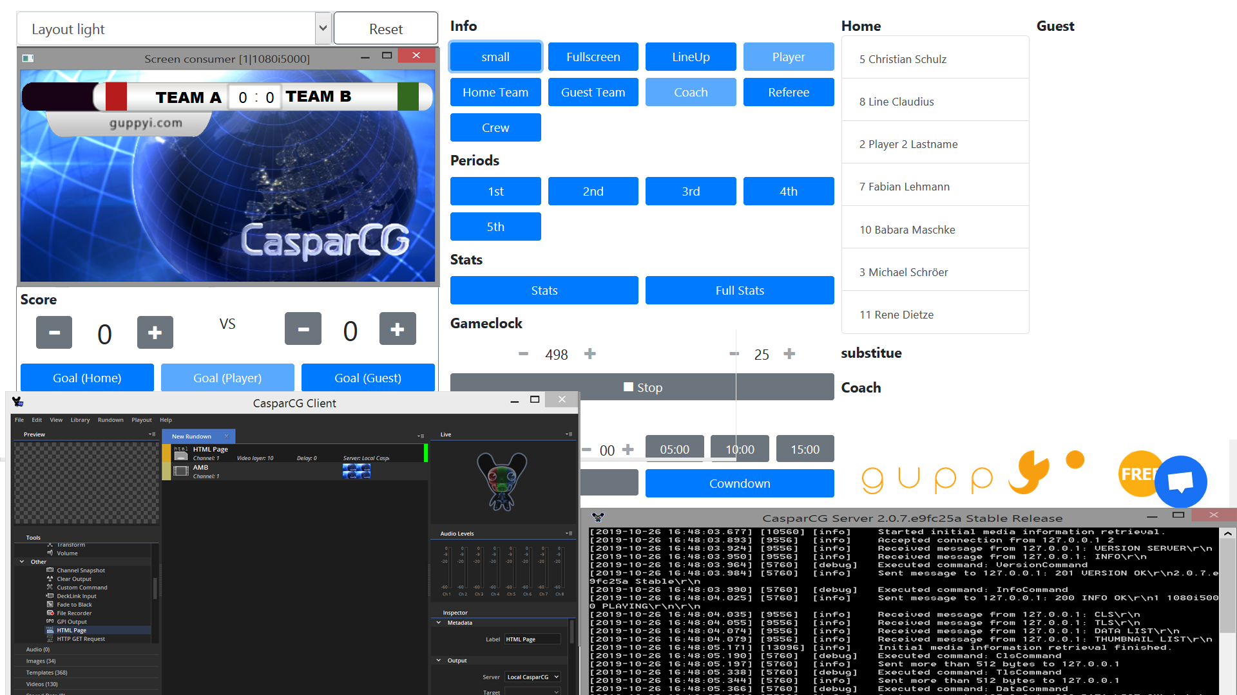
Task: Show the Crew info graphic
Action: (x=495, y=127)
